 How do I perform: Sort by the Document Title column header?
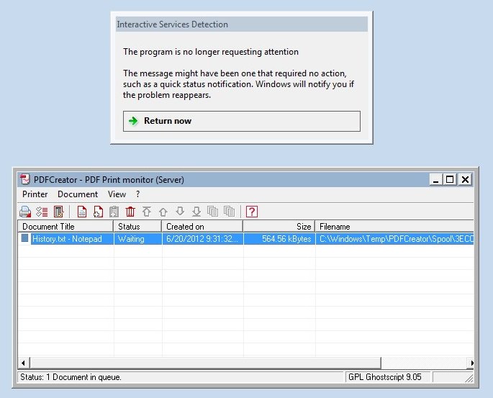(x=65, y=227)
